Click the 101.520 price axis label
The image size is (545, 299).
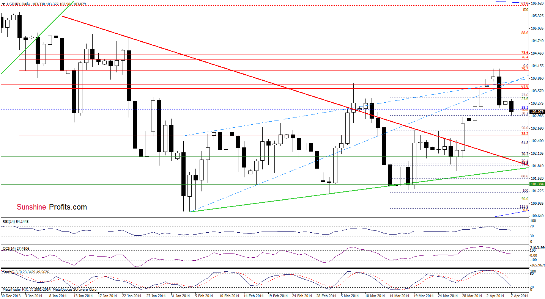point(537,178)
